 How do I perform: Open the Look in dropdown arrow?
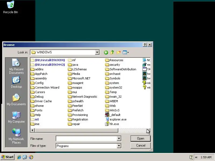point(97,52)
